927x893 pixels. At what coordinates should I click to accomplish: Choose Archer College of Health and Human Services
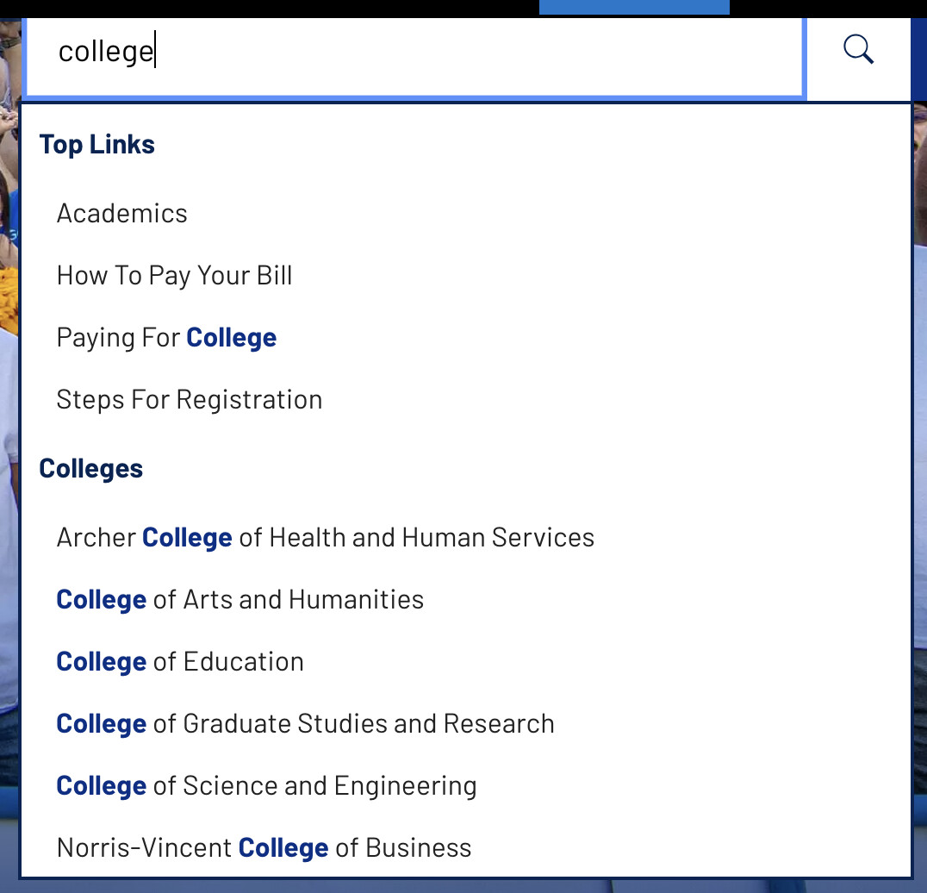tap(325, 538)
